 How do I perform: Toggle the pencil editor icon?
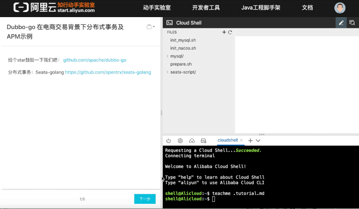pyautogui.click(x=341, y=23)
